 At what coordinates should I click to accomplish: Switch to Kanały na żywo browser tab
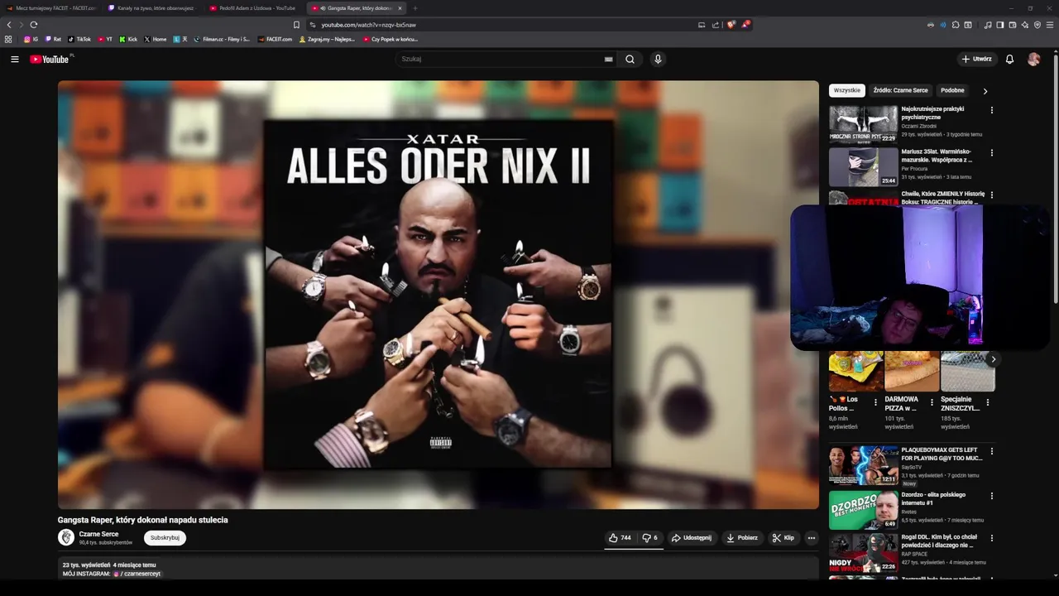(x=153, y=8)
